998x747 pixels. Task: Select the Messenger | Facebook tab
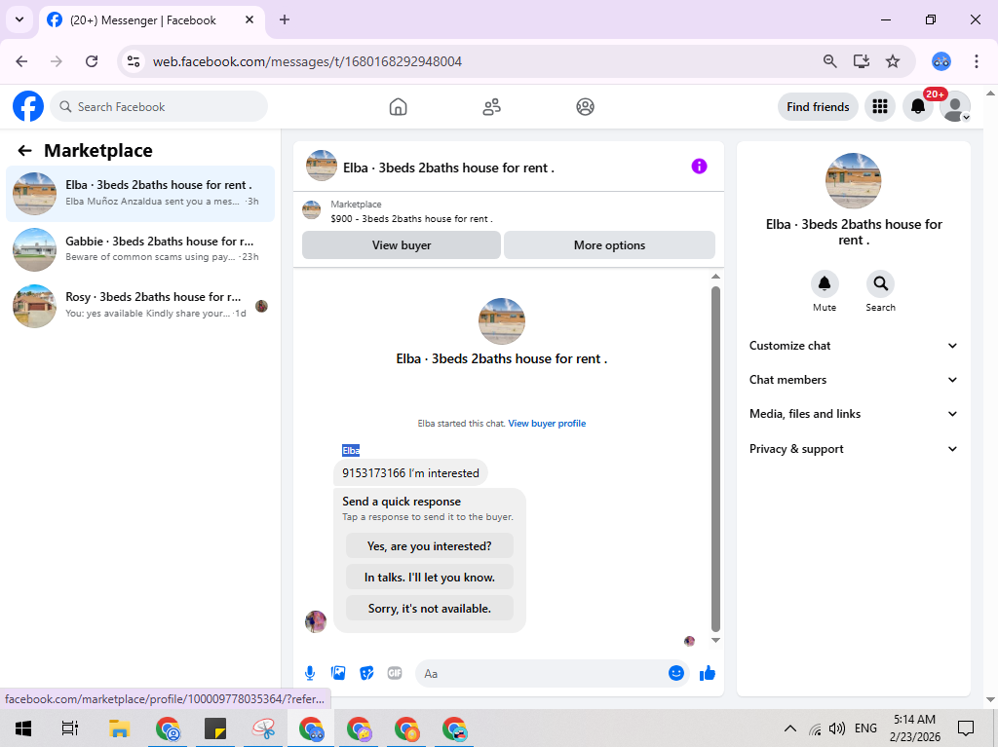pyautogui.click(x=152, y=19)
